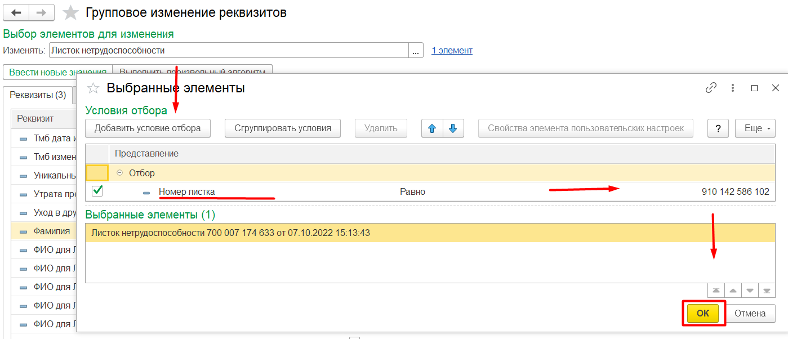Move the filter condition up
Screen dimensions: 788x339
tap(432, 128)
